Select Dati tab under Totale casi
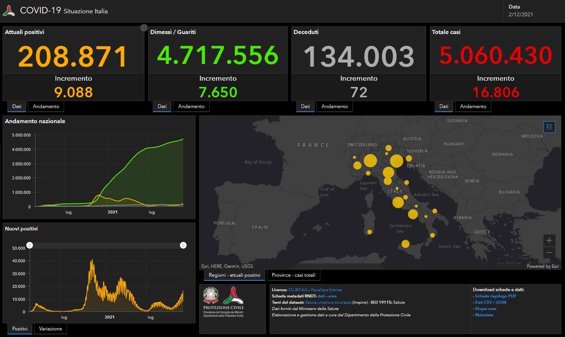Screen dimensions: 565x337 tap(444, 107)
